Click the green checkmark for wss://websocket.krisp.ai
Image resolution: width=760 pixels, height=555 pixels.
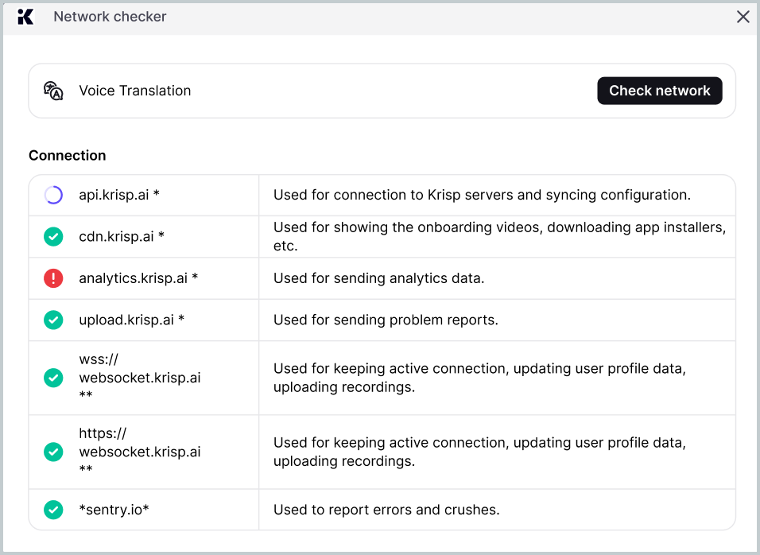pos(53,378)
